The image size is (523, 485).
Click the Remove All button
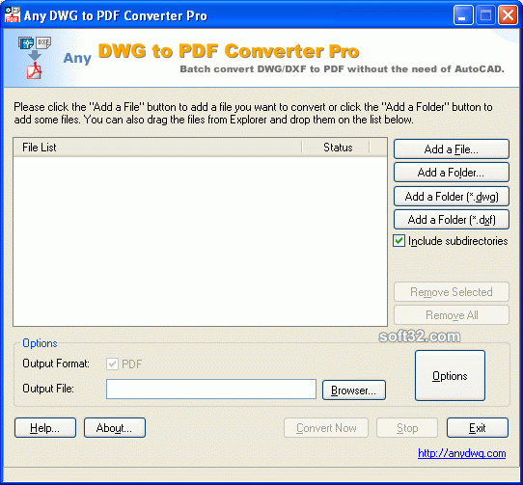point(452,315)
